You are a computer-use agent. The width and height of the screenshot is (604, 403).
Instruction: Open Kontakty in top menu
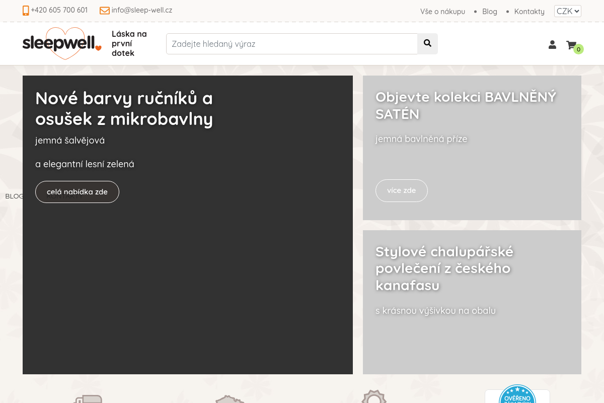coord(530,11)
